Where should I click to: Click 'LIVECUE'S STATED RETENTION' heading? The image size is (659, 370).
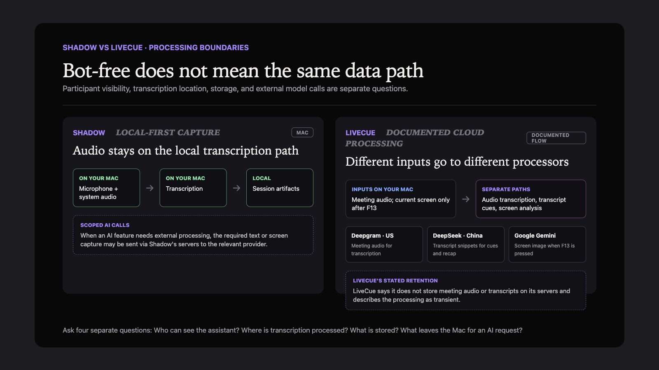click(395, 280)
